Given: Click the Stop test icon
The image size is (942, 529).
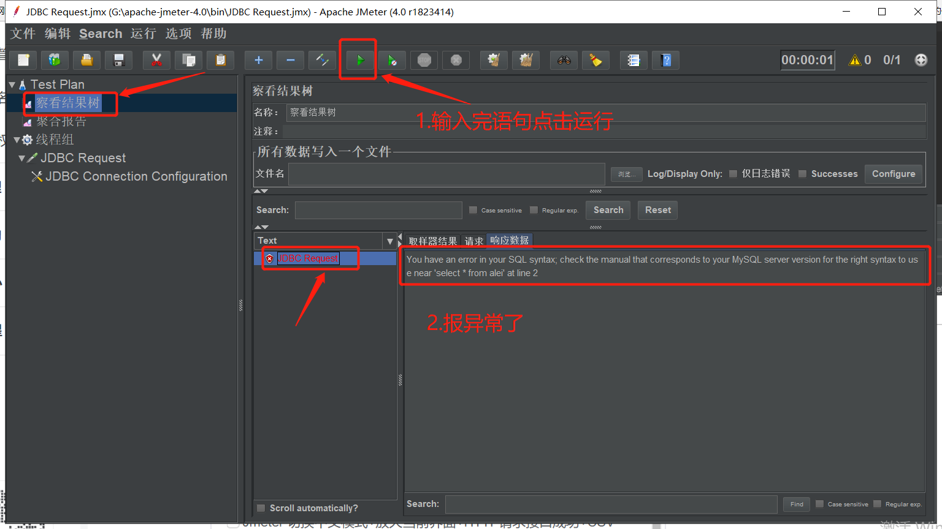Looking at the screenshot, I should [424, 60].
